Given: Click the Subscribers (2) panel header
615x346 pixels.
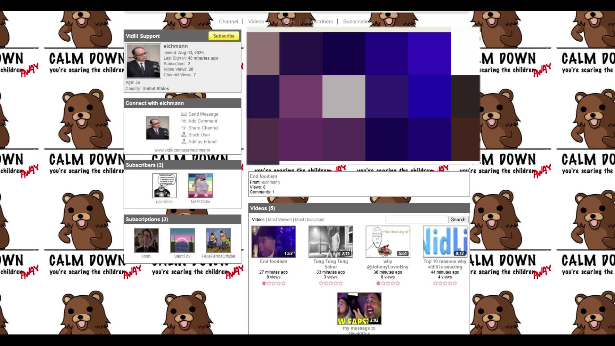Looking at the screenshot, I should pos(183,165).
